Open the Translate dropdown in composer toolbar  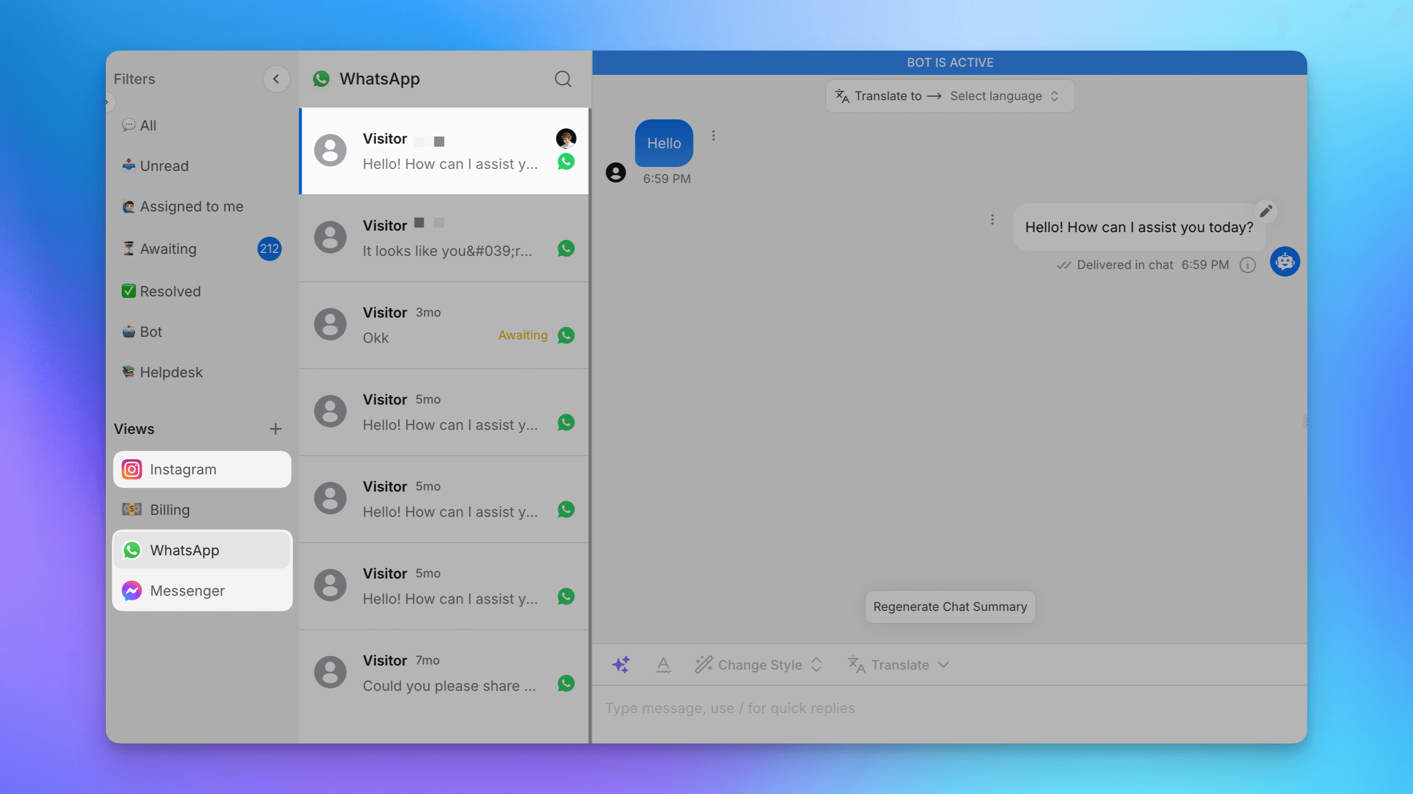coord(899,665)
